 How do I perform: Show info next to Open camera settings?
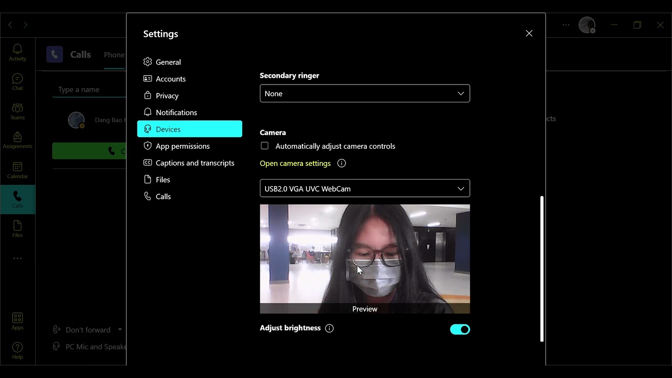click(x=341, y=163)
